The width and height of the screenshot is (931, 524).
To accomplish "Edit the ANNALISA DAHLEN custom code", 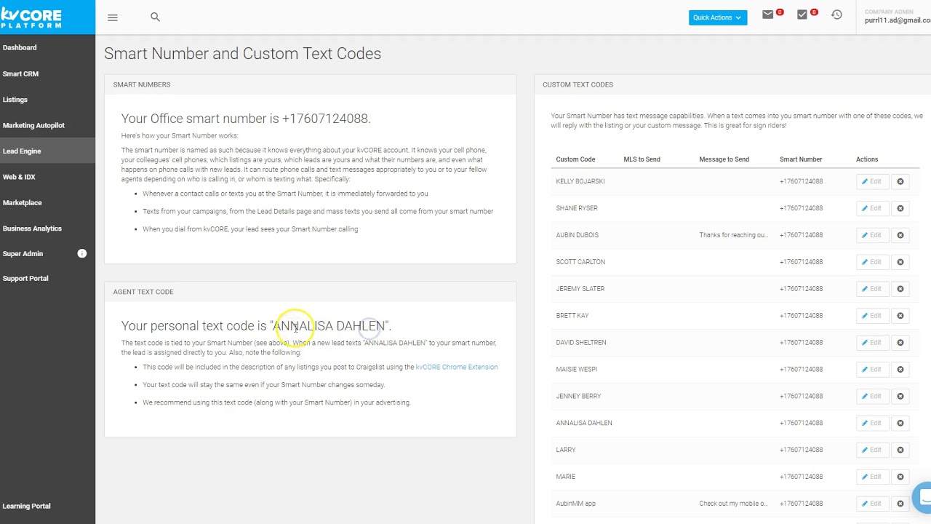I will [872, 423].
